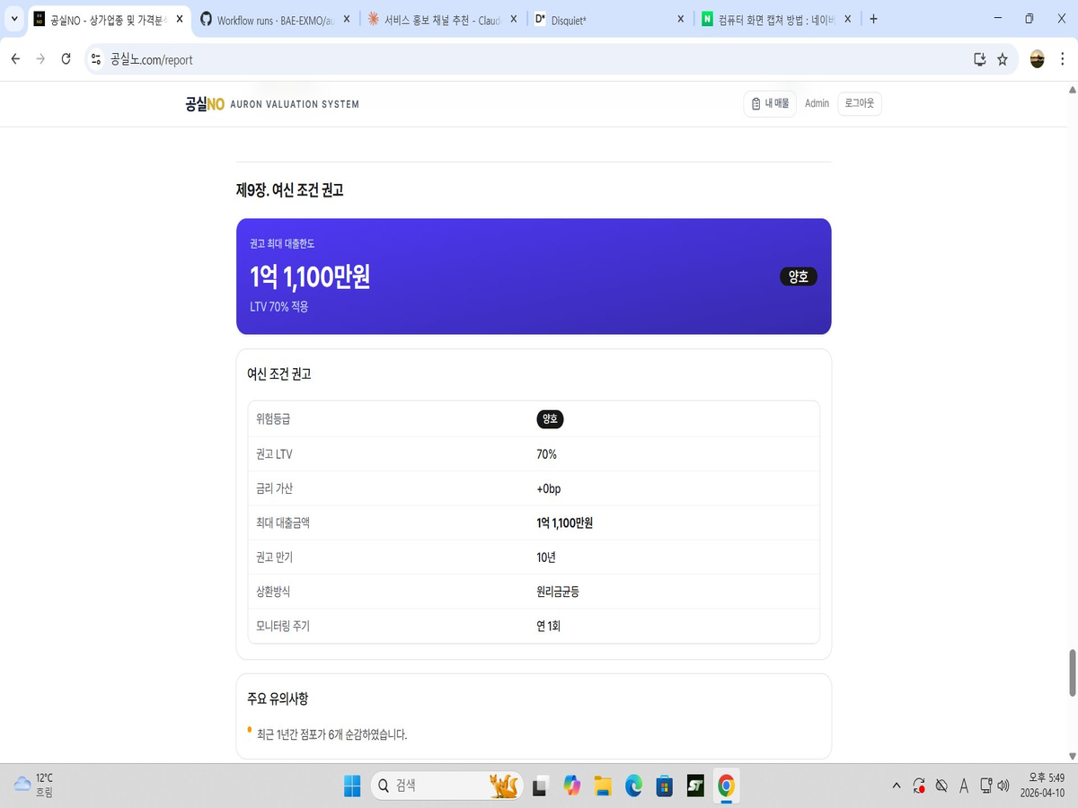
Task: Click the Admin account label
Action: tap(817, 104)
